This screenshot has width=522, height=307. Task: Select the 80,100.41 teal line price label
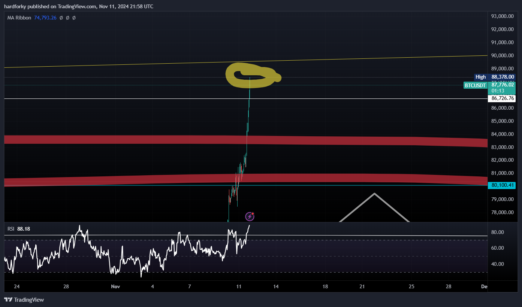(501, 185)
